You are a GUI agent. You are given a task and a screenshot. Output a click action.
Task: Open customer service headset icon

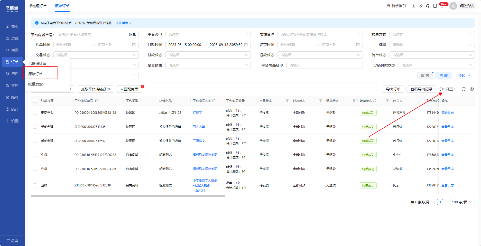[x=428, y=6]
